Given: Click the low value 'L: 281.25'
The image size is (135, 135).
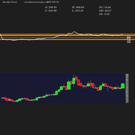Looking at the screenshot, I should pos(78,11).
